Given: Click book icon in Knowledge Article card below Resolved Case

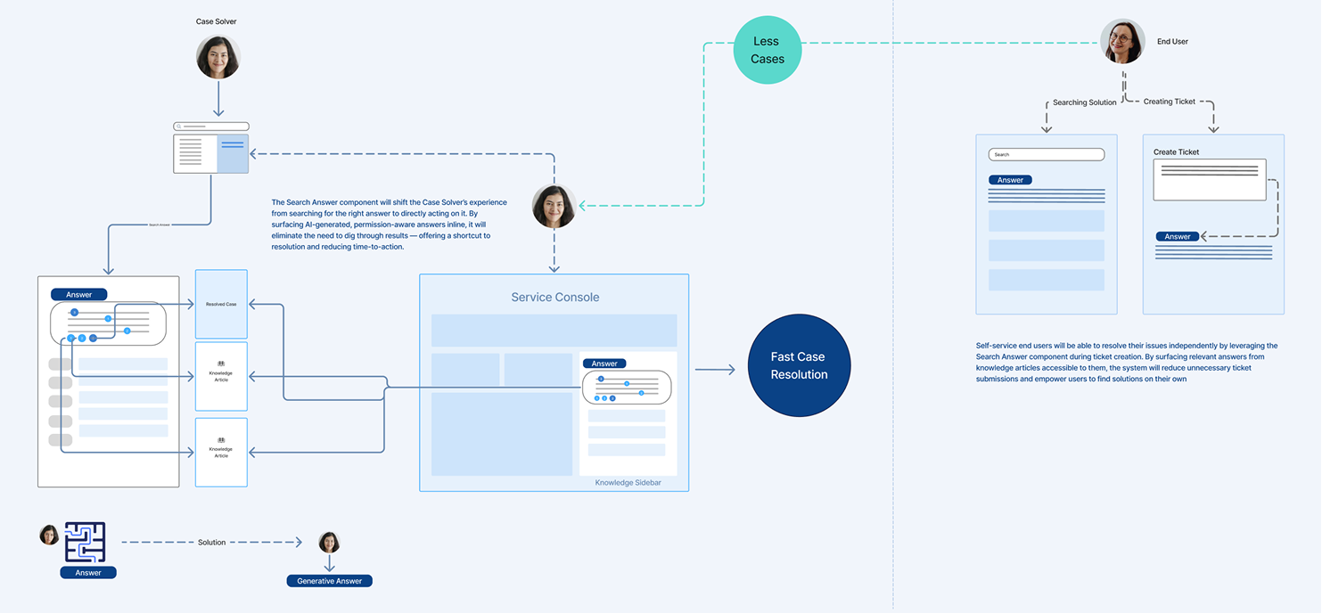Looking at the screenshot, I should [x=221, y=364].
